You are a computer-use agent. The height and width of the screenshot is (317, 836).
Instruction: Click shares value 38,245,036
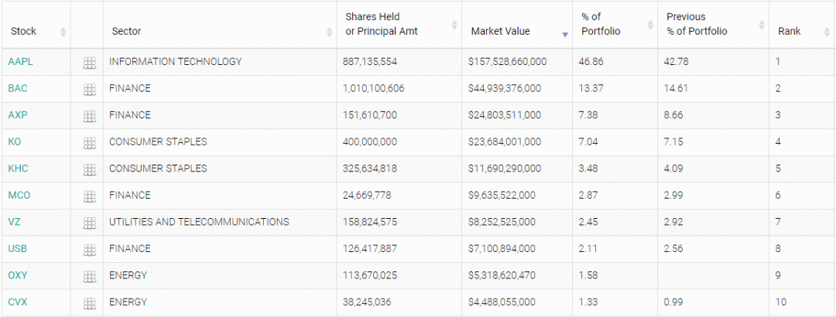point(367,302)
